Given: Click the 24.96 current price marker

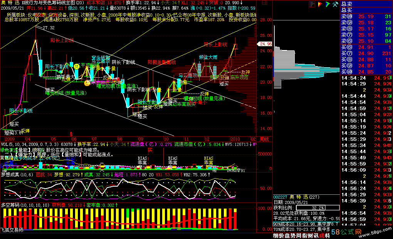Looking at the screenshot, I should (x=265, y=44).
